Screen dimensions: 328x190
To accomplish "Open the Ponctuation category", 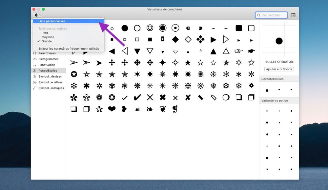I will tap(49, 65).
